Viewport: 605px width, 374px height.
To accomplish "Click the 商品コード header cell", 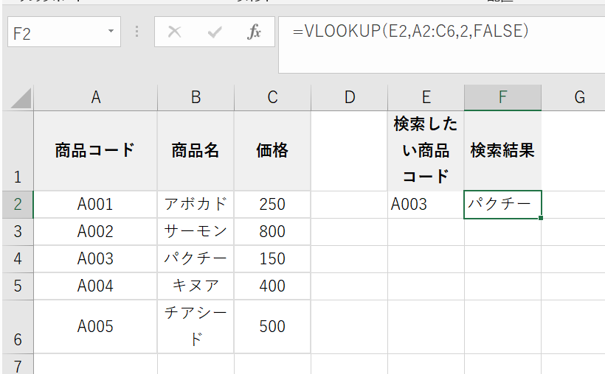I will click(95, 151).
